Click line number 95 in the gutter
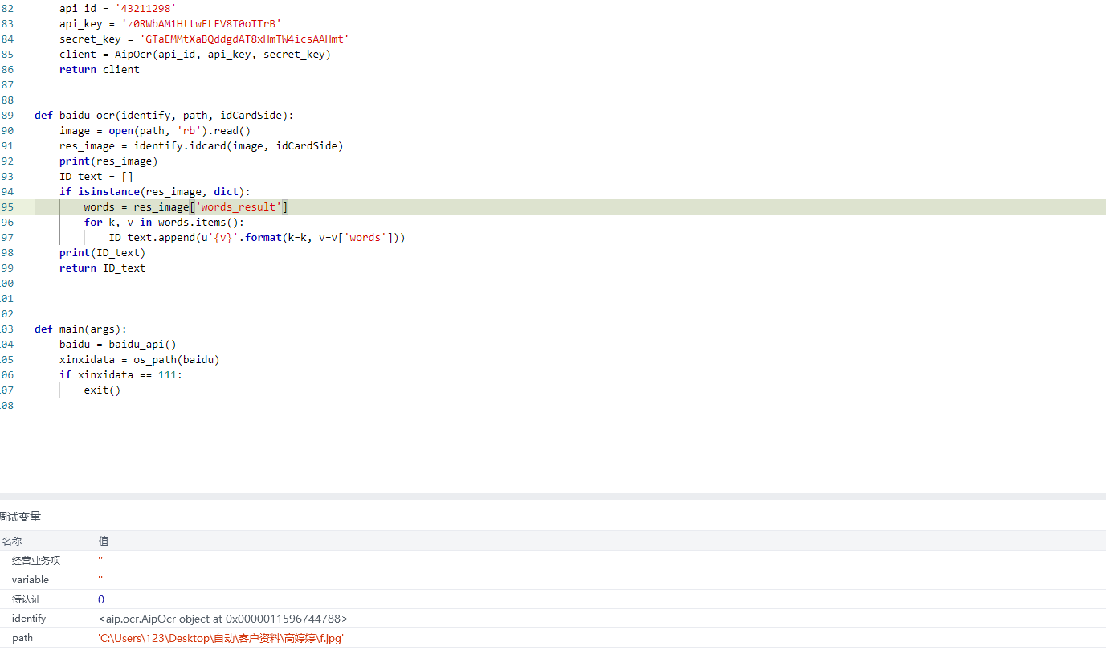The image size is (1106, 654). click(7, 206)
